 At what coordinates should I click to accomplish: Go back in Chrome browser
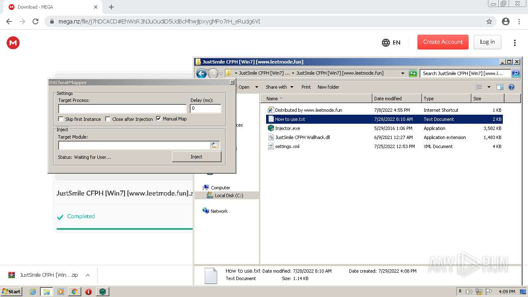coord(9,21)
